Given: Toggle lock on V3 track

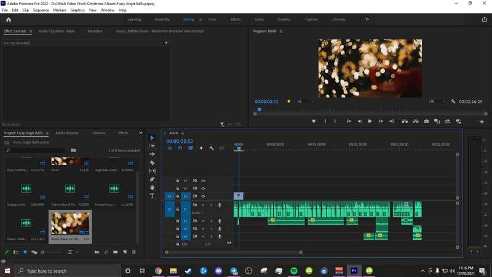Looking at the screenshot, I should (178, 181).
